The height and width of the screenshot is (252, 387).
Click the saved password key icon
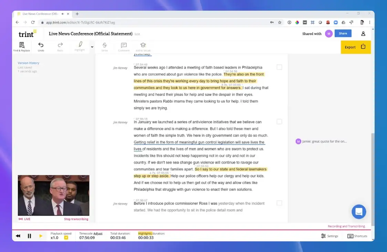(x=272, y=22)
